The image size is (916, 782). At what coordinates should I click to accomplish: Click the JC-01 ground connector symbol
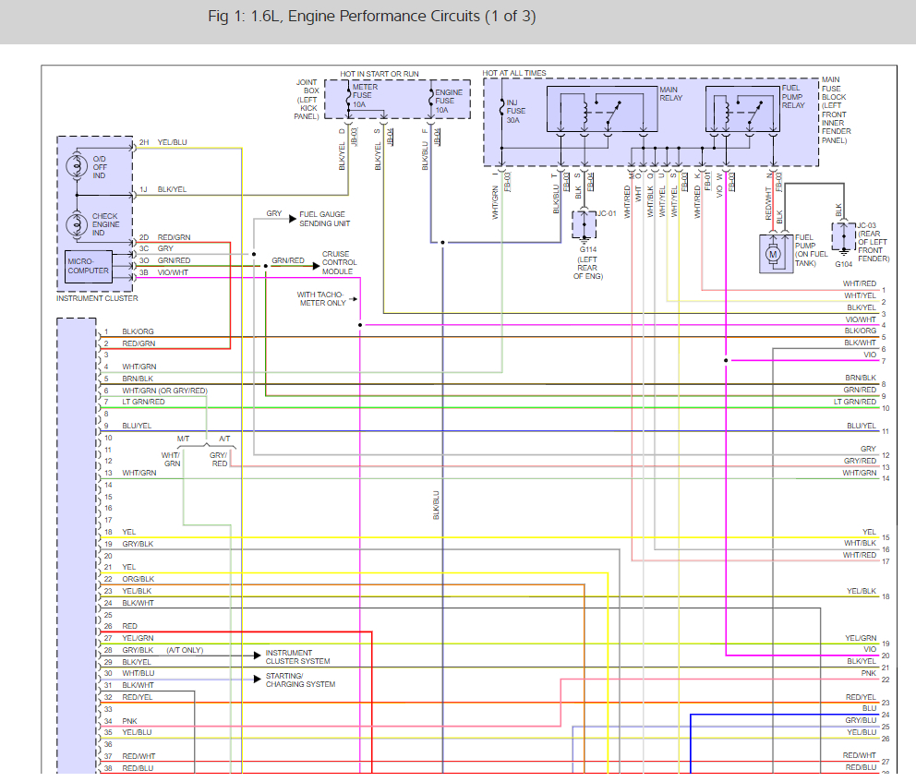(584, 224)
